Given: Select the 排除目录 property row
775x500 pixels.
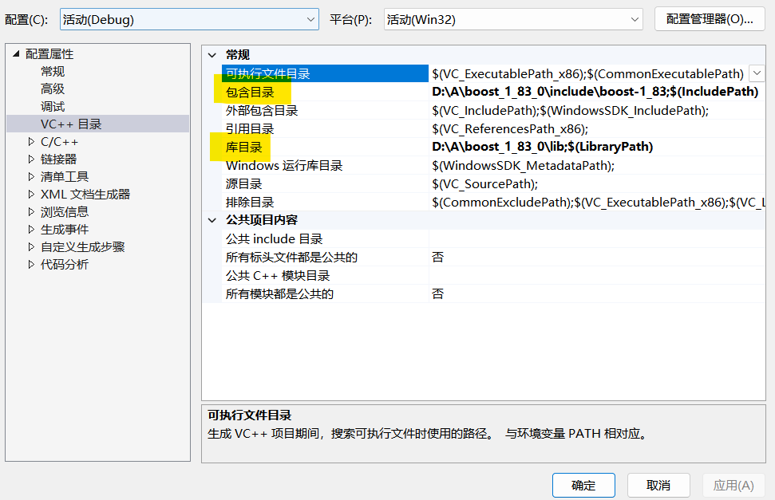Looking at the screenshot, I should [325, 202].
